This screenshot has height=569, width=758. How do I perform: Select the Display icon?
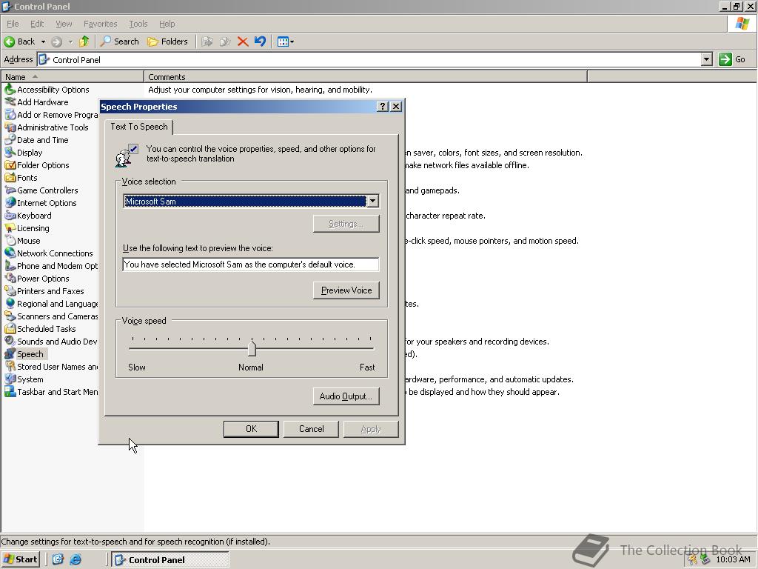point(10,153)
